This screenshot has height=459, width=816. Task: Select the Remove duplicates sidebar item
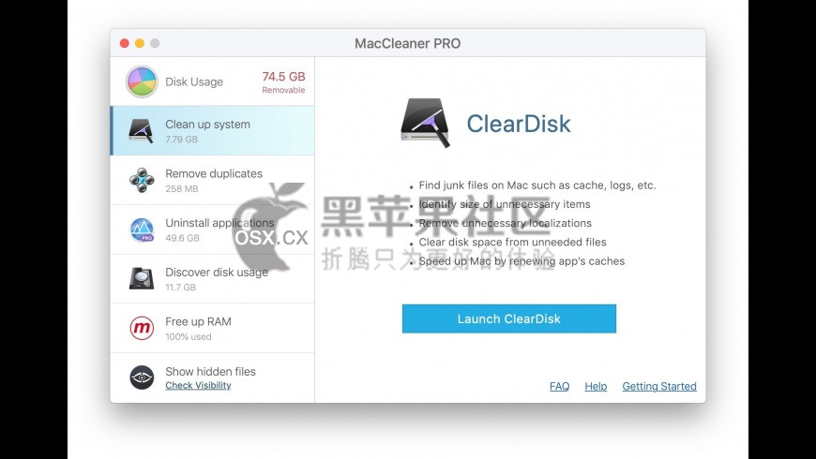point(212,180)
